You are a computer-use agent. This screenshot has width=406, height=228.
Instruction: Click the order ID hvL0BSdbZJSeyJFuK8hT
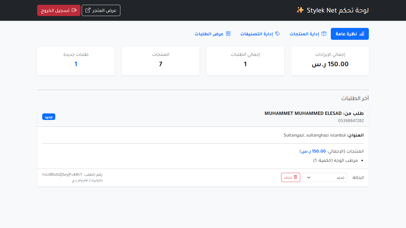62,175
